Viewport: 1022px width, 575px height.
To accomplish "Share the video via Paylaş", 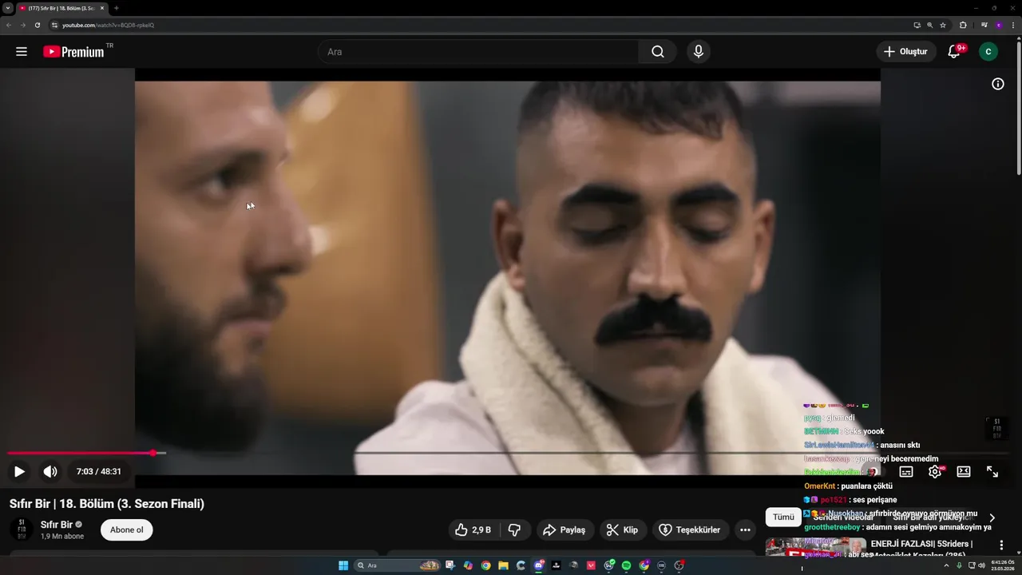I will pyautogui.click(x=564, y=529).
